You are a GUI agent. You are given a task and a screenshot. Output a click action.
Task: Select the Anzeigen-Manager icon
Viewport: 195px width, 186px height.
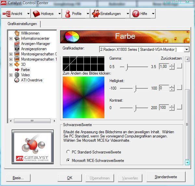click(17, 44)
